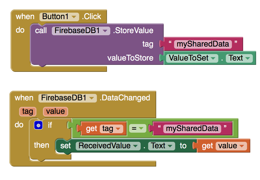
Task: Open the Text property dropdown after ValueToSet
Action: [x=239, y=58]
